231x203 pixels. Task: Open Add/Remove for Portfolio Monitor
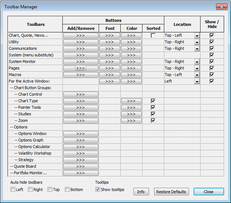pyautogui.click(x=81, y=173)
